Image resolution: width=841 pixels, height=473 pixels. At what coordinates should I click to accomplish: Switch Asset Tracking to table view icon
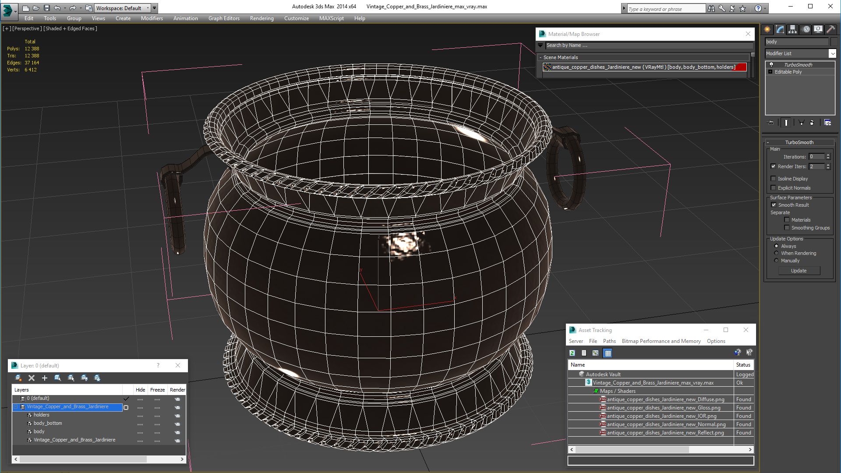click(608, 353)
